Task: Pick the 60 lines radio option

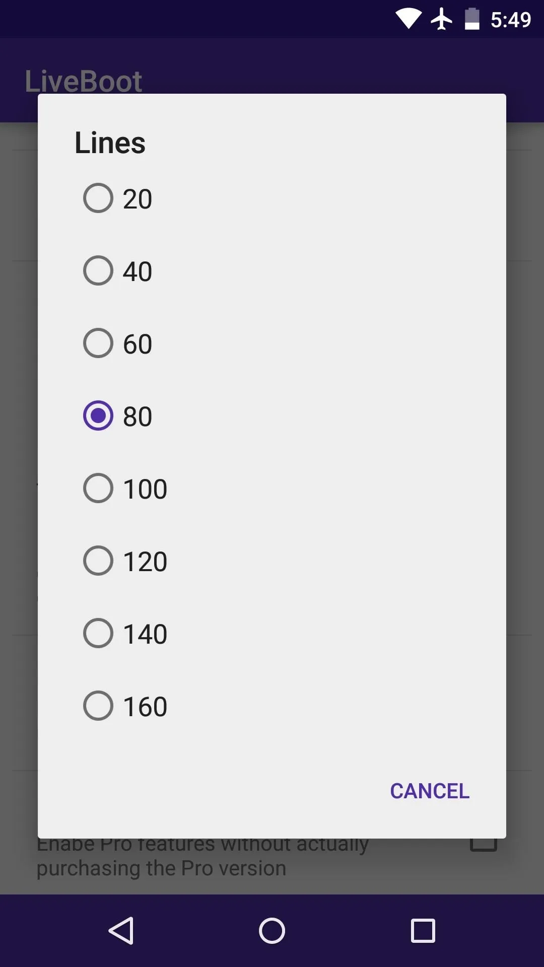Action: (98, 343)
